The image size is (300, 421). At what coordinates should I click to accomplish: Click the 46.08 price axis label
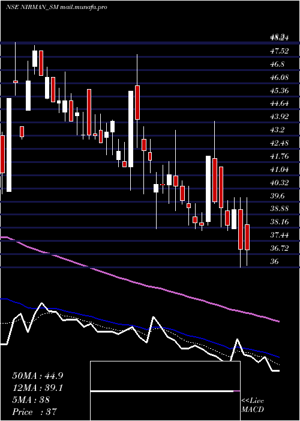click(280, 78)
